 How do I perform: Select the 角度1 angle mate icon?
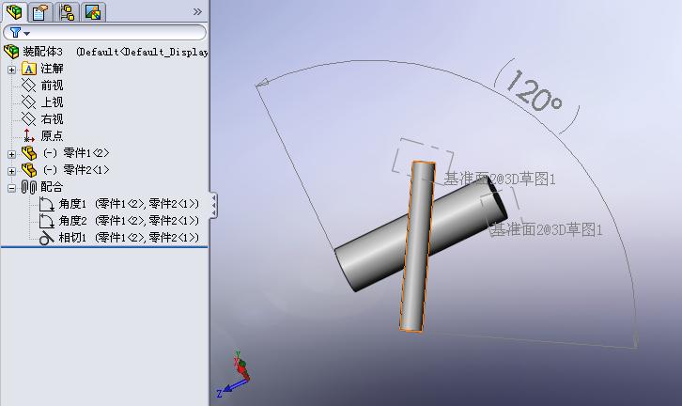point(47,204)
